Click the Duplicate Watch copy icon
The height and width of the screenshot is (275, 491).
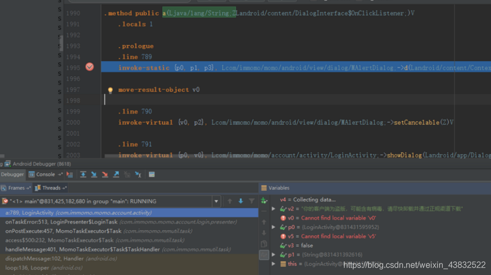[264, 244]
